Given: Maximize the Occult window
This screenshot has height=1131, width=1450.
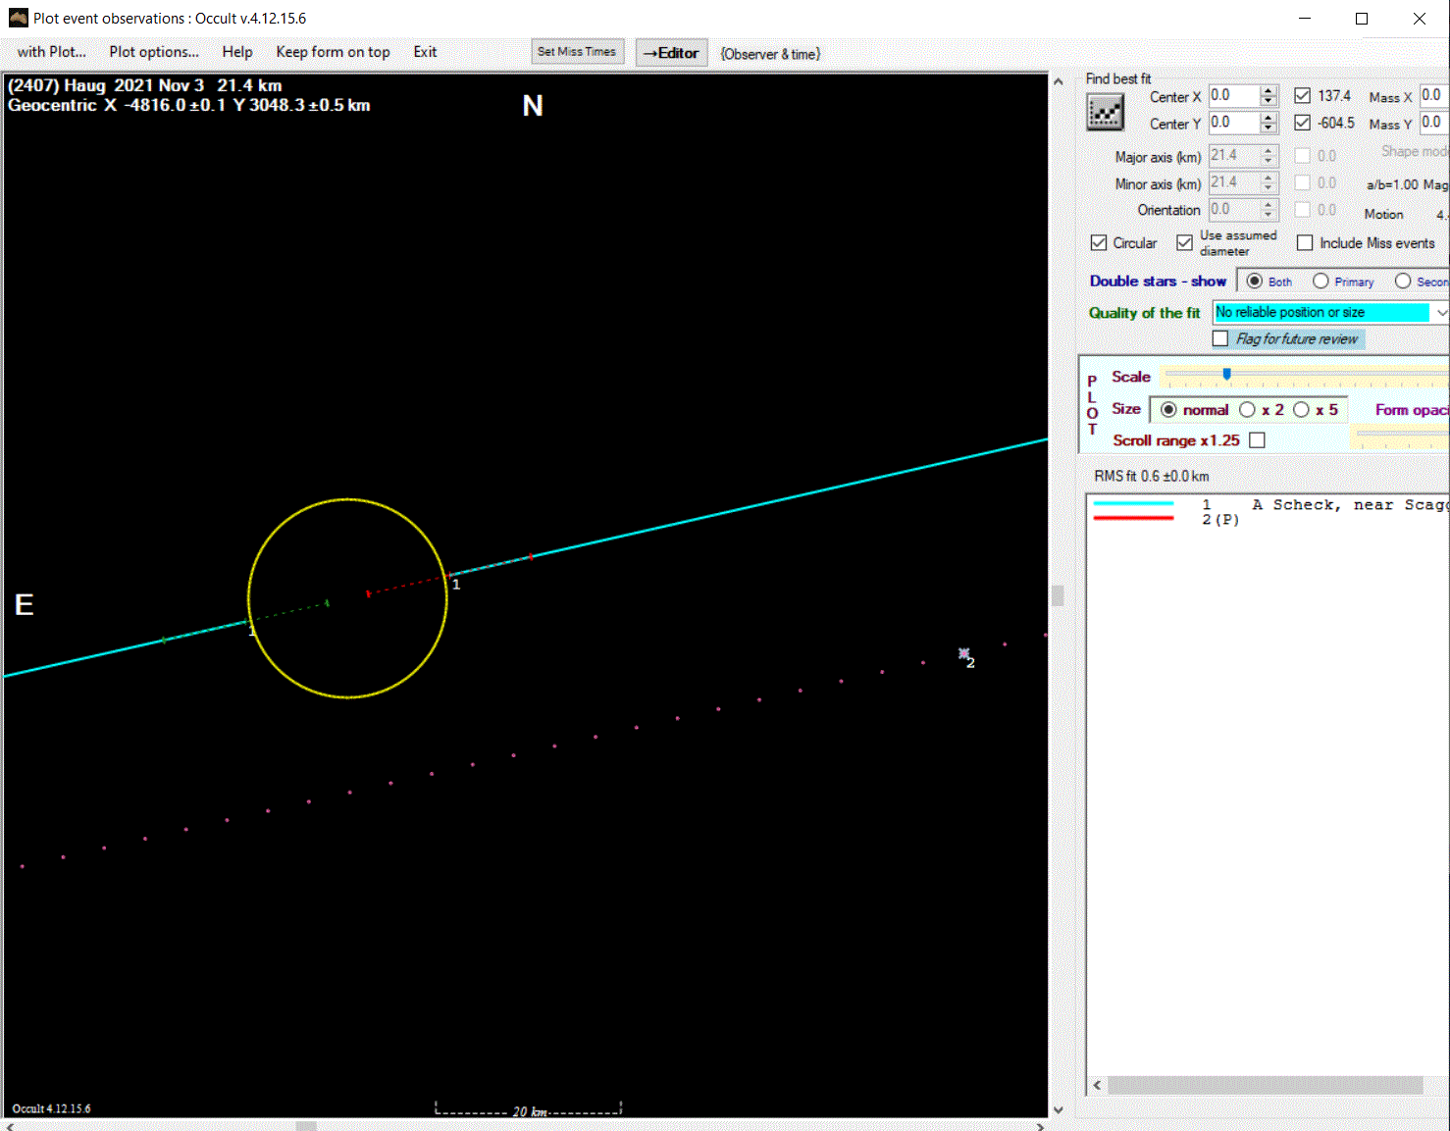Looking at the screenshot, I should click(1362, 19).
